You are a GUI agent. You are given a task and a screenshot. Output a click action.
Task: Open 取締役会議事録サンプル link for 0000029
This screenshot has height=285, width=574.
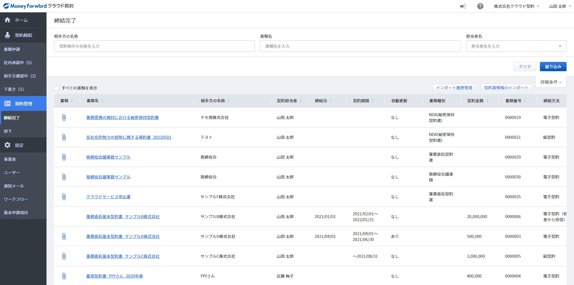point(108,157)
